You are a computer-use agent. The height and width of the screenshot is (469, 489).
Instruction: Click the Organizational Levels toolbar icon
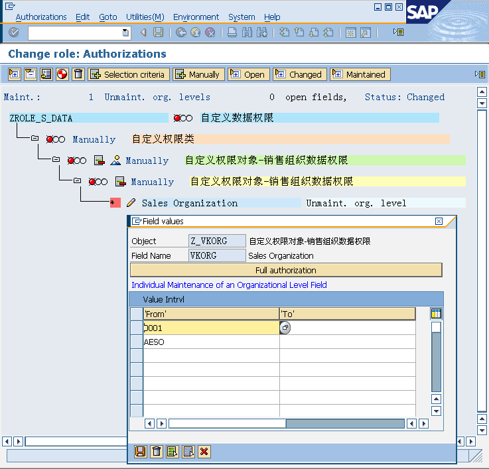point(46,74)
